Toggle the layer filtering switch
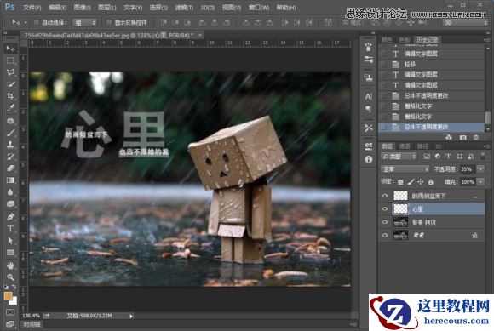Image resolution: width=494 pixels, height=331 pixels. point(482,156)
